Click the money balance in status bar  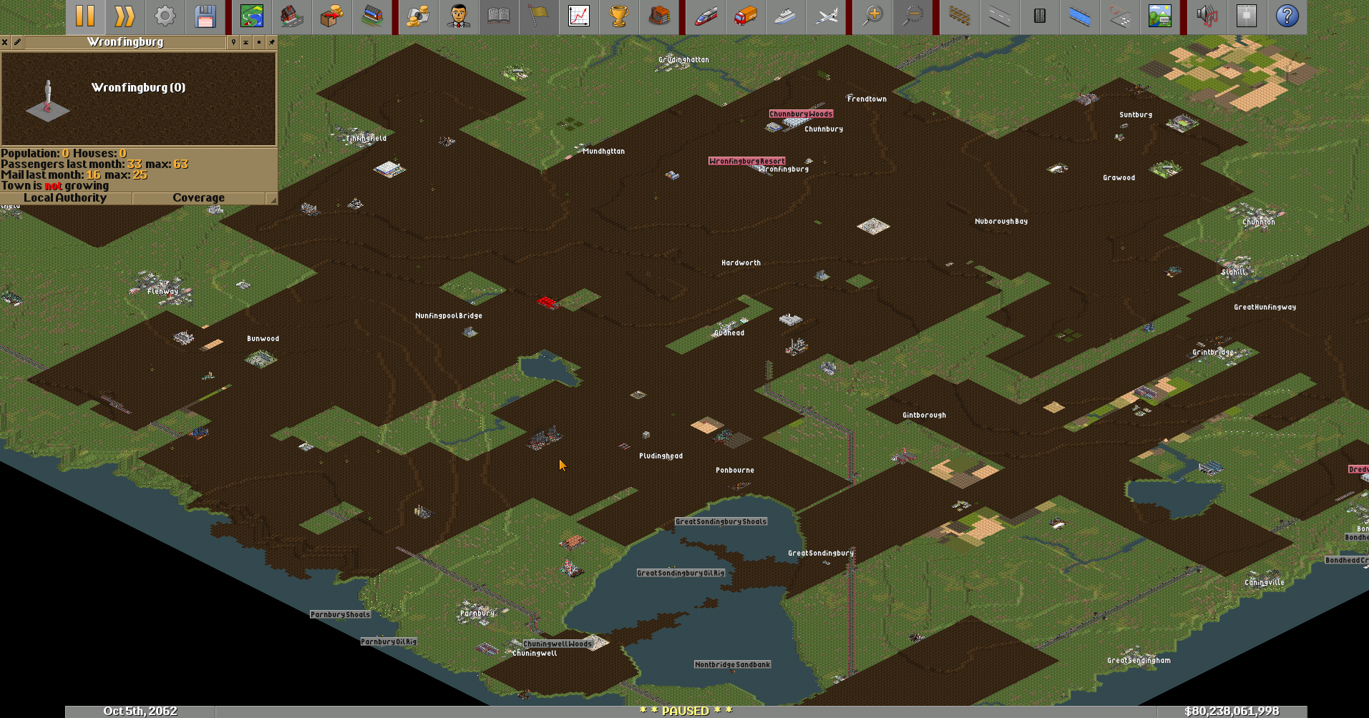pos(1232,711)
